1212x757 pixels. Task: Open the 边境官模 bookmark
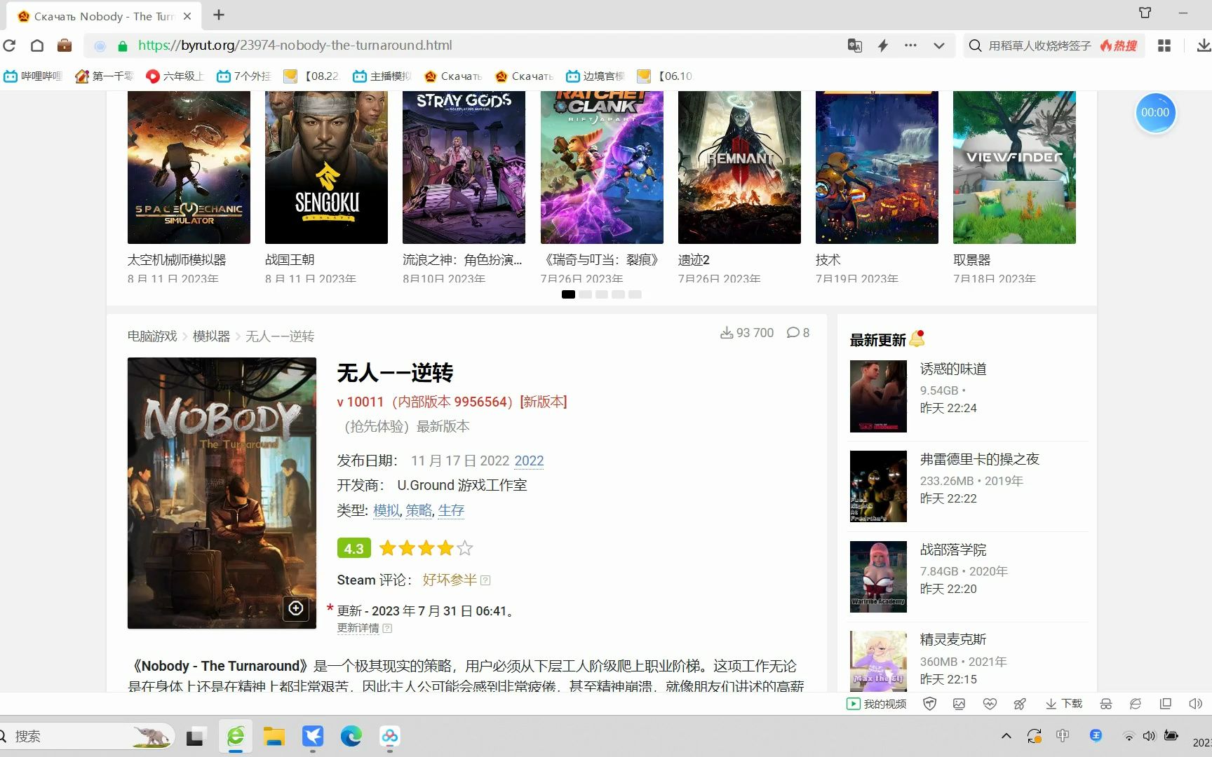(595, 76)
